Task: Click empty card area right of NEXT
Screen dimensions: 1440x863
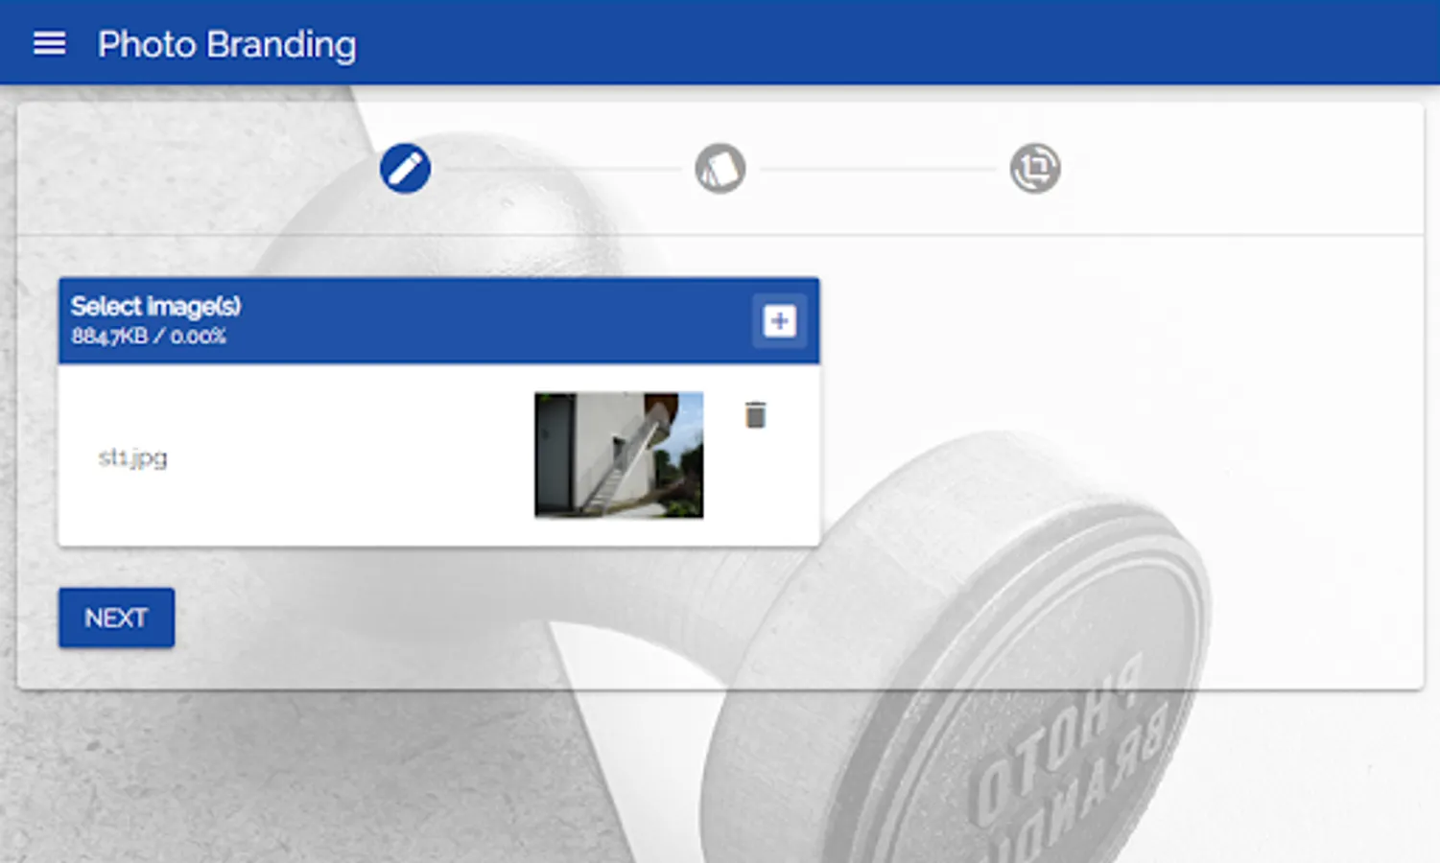Action: pyautogui.click(x=767, y=618)
